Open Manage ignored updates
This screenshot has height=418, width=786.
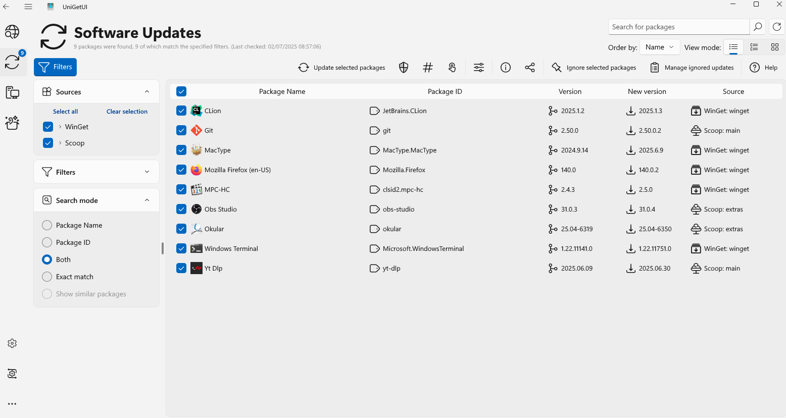tap(692, 67)
